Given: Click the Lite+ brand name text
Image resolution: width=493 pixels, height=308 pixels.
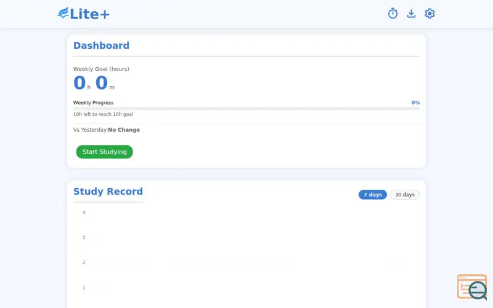Looking at the screenshot, I should 89,14.
